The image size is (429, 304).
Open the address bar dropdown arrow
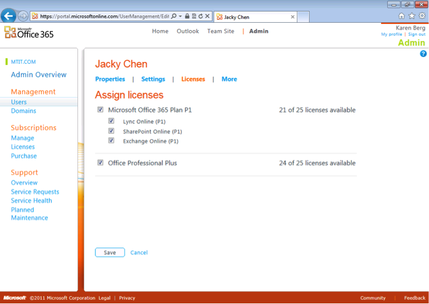[x=180, y=17]
